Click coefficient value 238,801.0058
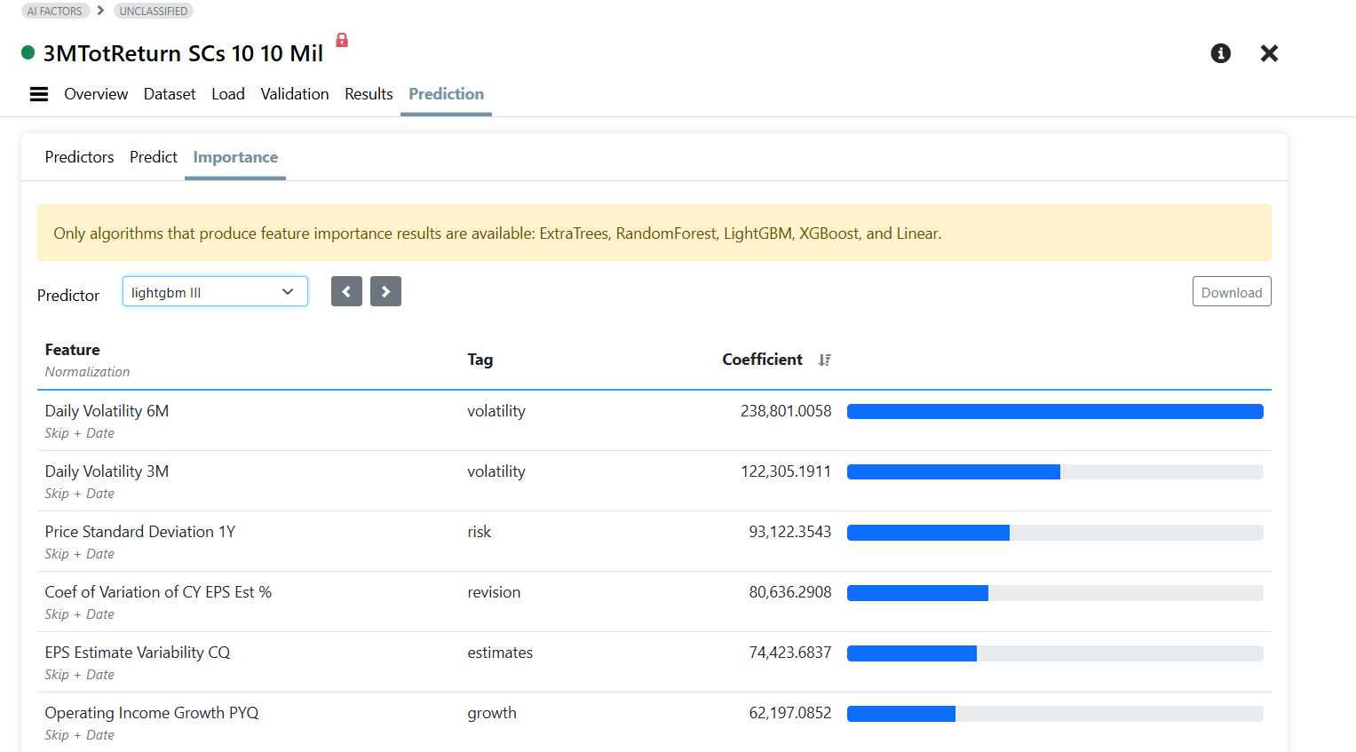The height and width of the screenshot is (752, 1356). [x=786, y=411]
